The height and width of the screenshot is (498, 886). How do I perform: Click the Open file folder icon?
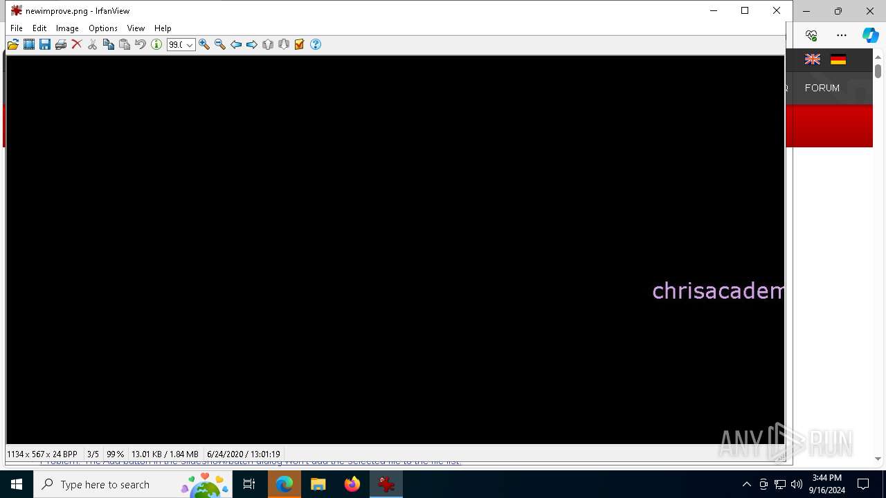point(13,44)
